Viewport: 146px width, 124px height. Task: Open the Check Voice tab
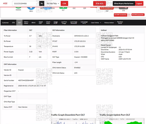pyautogui.click(x=48, y=23)
